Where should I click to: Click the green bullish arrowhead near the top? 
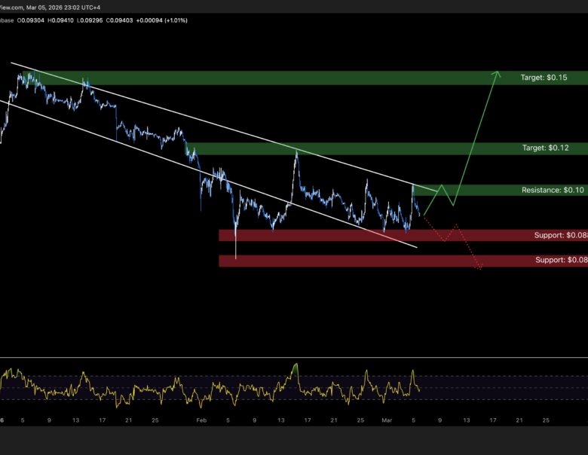coord(497,73)
